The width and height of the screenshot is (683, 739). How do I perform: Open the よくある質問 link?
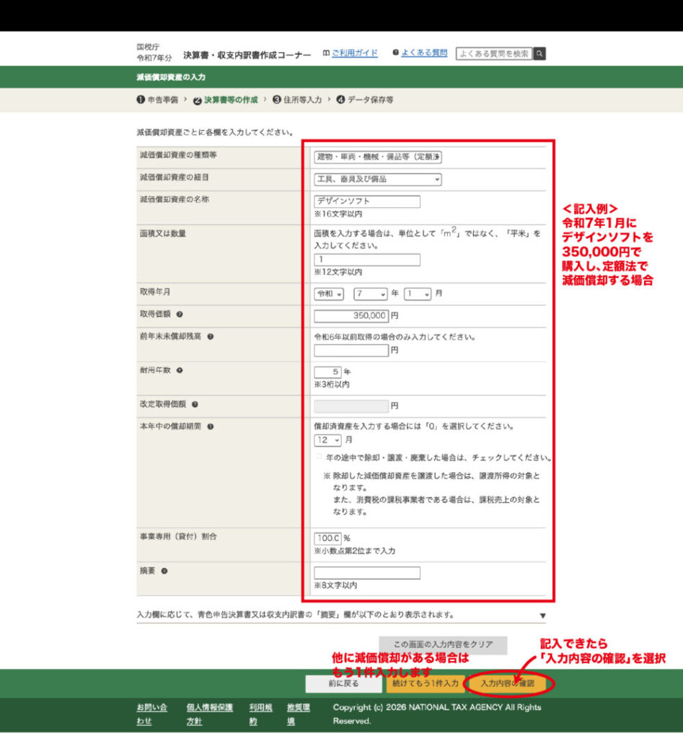click(x=423, y=53)
